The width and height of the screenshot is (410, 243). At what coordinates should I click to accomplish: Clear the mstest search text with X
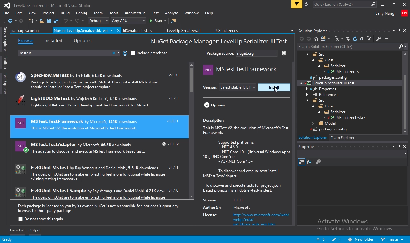113,53
